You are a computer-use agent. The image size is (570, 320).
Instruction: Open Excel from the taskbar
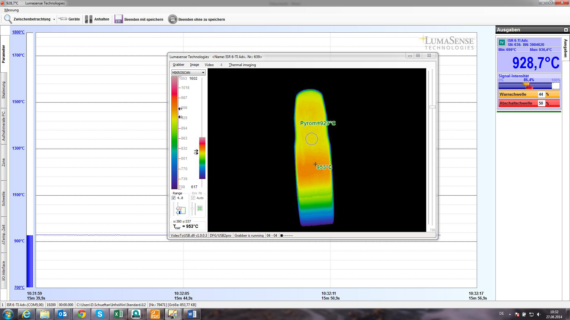click(118, 314)
